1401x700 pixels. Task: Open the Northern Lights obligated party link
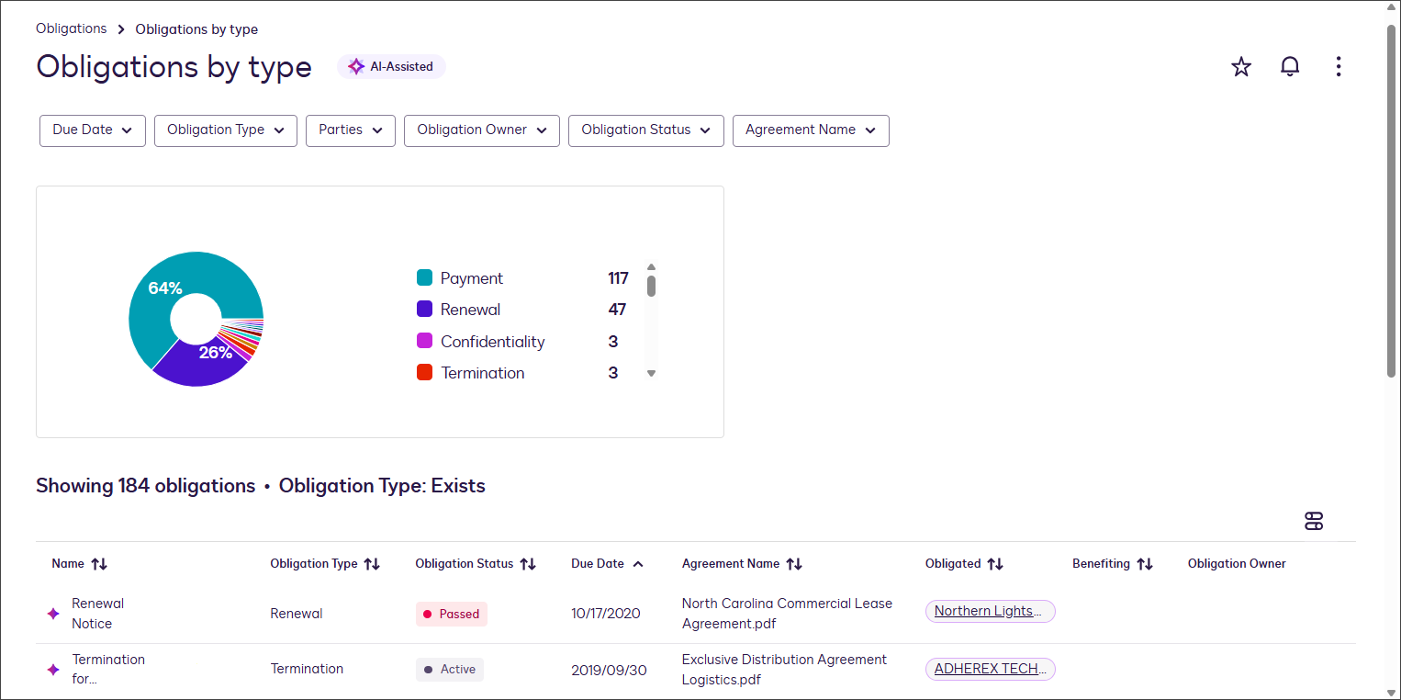click(990, 611)
